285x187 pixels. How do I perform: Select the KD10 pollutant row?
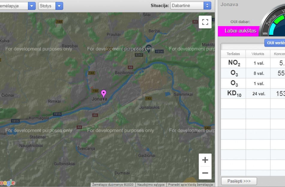point(234,93)
